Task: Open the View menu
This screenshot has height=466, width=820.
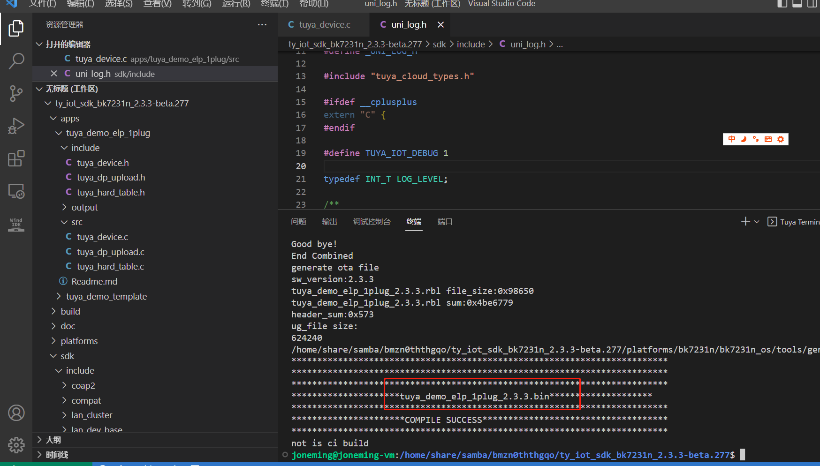Action: 158,4
